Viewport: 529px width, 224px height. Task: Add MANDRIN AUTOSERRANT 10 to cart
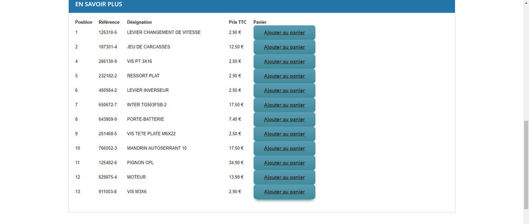point(285,148)
